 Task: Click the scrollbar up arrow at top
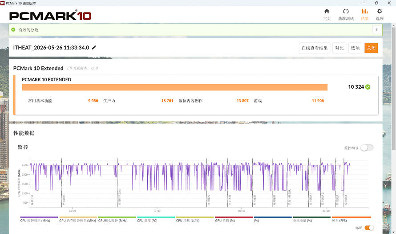pos(393,25)
